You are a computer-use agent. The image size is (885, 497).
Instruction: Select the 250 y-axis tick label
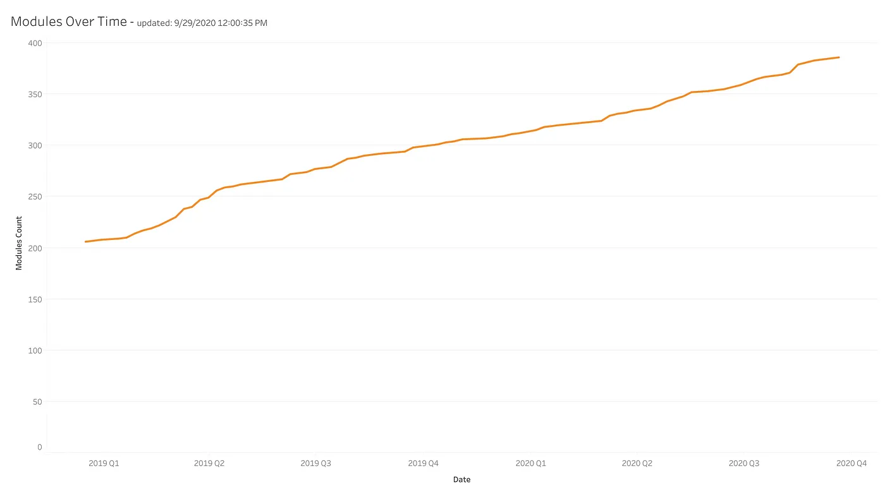(x=35, y=196)
